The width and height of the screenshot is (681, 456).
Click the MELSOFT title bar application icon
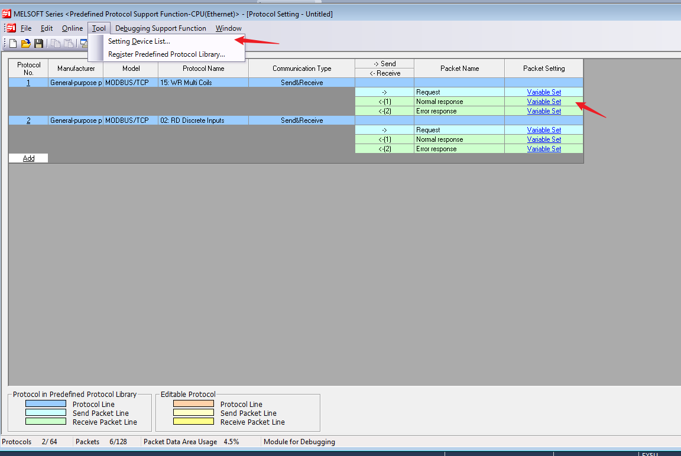point(7,14)
